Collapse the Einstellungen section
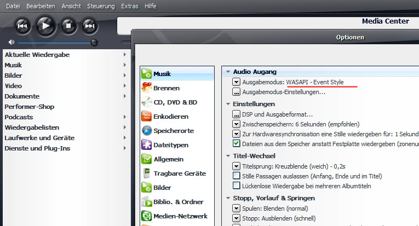This screenshot has width=419, height=226. pos(228,104)
